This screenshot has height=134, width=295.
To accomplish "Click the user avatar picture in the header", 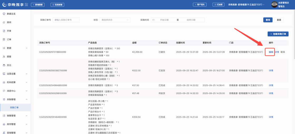I will click(274, 5).
